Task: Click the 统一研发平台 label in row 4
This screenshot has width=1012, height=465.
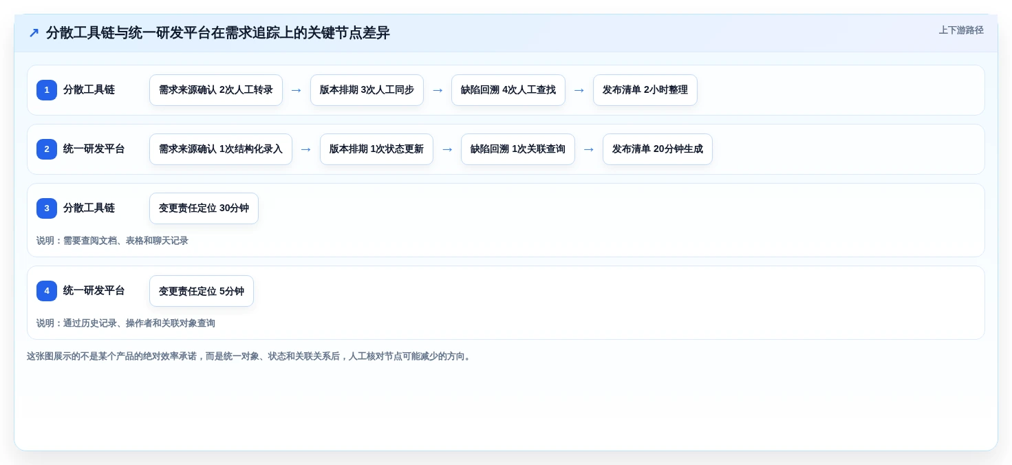Action: (x=94, y=291)
